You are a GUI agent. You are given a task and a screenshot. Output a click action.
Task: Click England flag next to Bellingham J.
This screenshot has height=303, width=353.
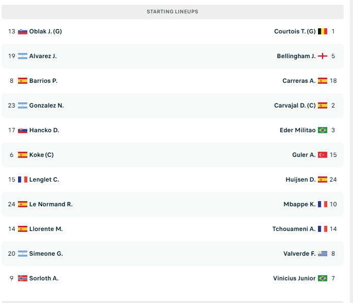(323, 56)
